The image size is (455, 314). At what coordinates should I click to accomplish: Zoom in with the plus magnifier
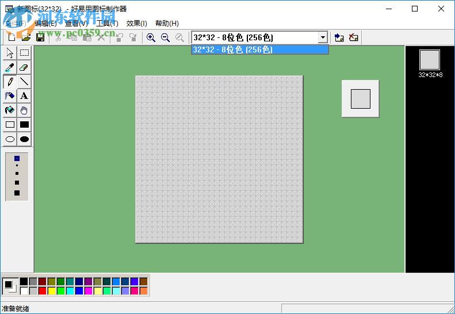pos(151,37)
